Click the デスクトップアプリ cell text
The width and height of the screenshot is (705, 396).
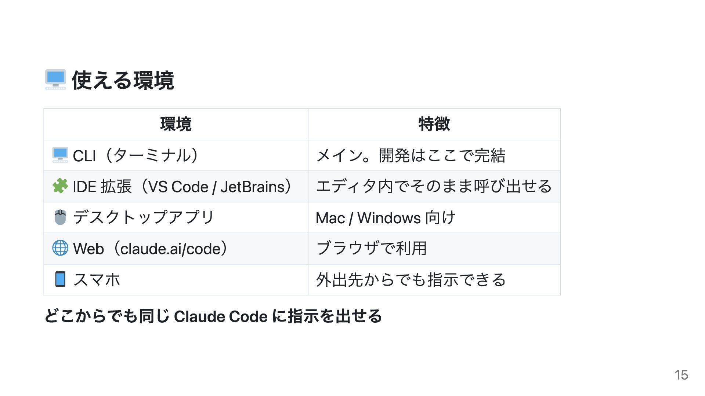click(x=144, y=217)
